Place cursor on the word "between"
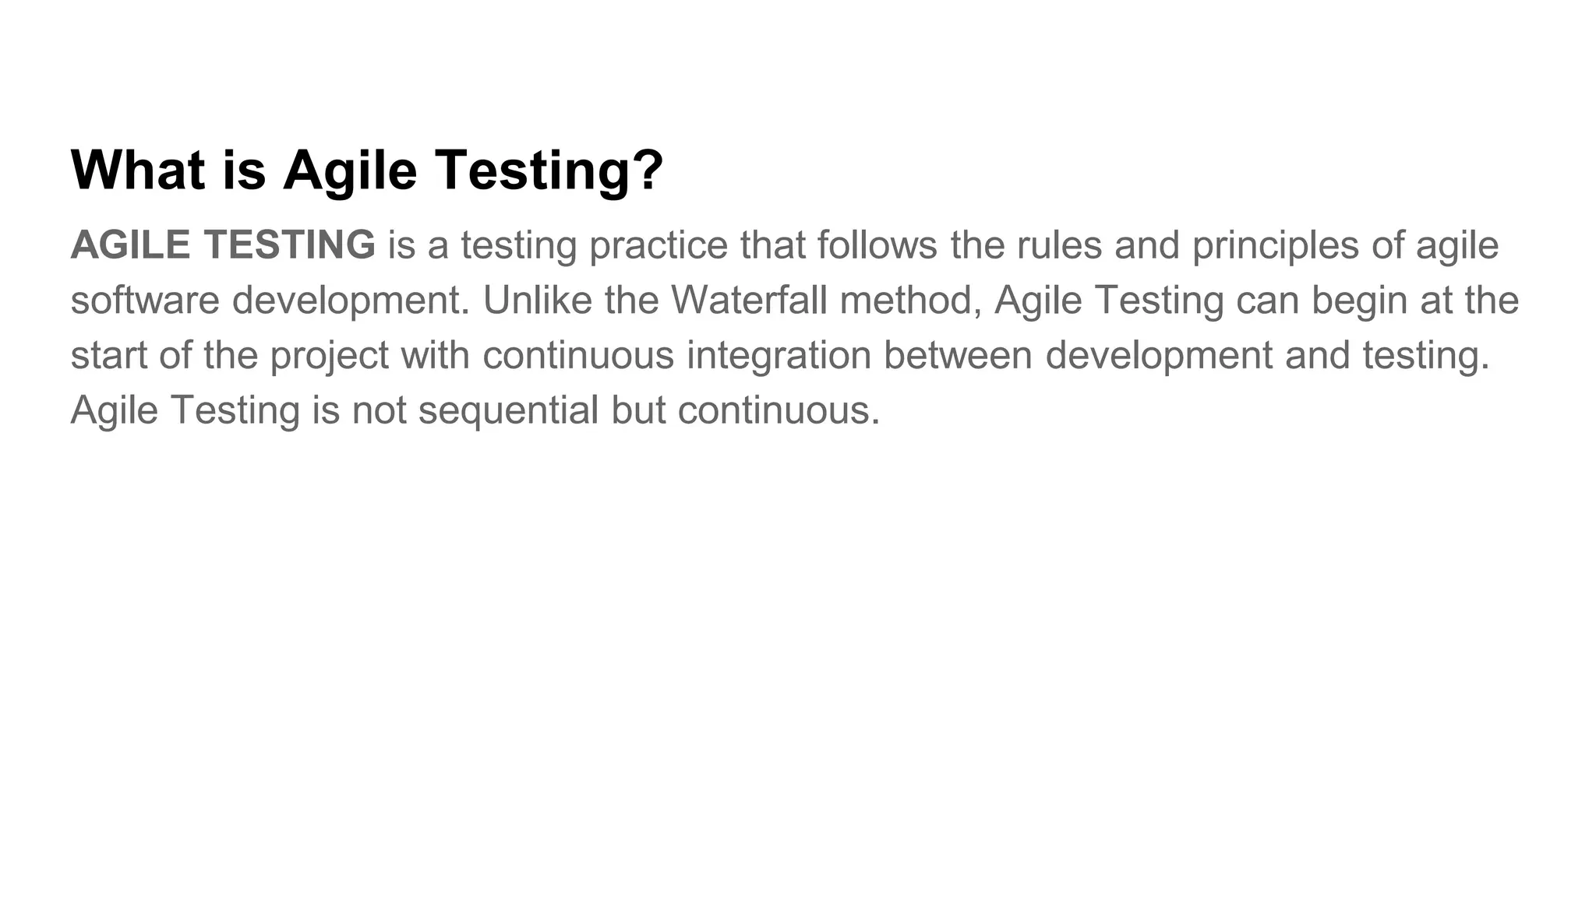 pos(957,355)
